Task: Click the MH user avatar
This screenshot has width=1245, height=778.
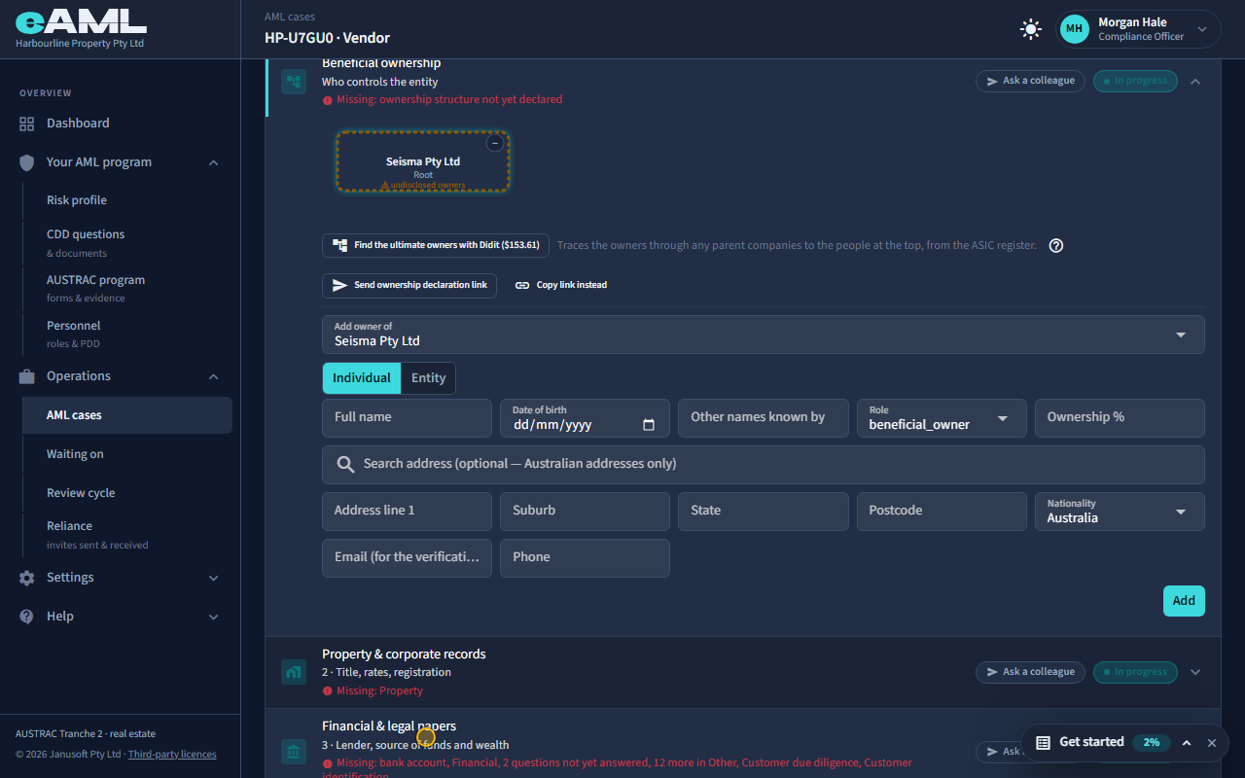Action: click(x=1075, y=29)
